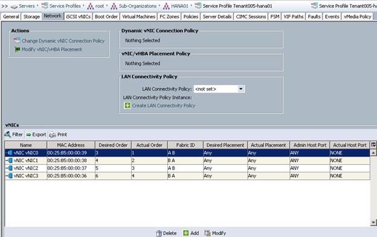Click the Service Profiles breadcrumb icon
This screenshot has width=377, height=237.
click(x=45, y=6)
